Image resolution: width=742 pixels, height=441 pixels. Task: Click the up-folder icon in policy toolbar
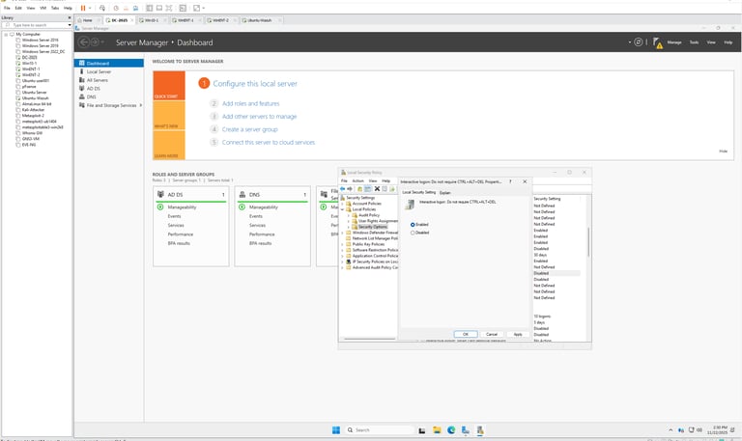[x=359, y=189]
